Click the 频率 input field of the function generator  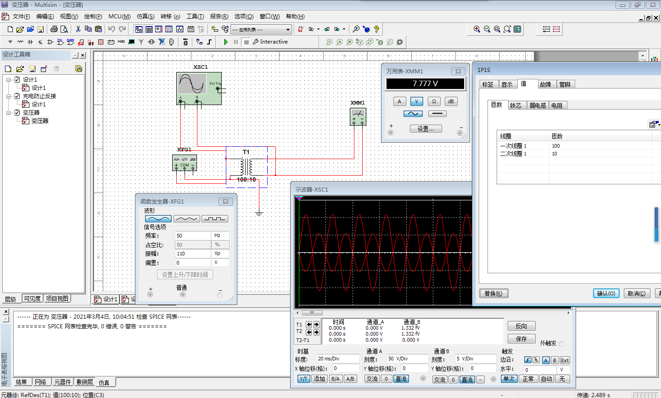193,235
